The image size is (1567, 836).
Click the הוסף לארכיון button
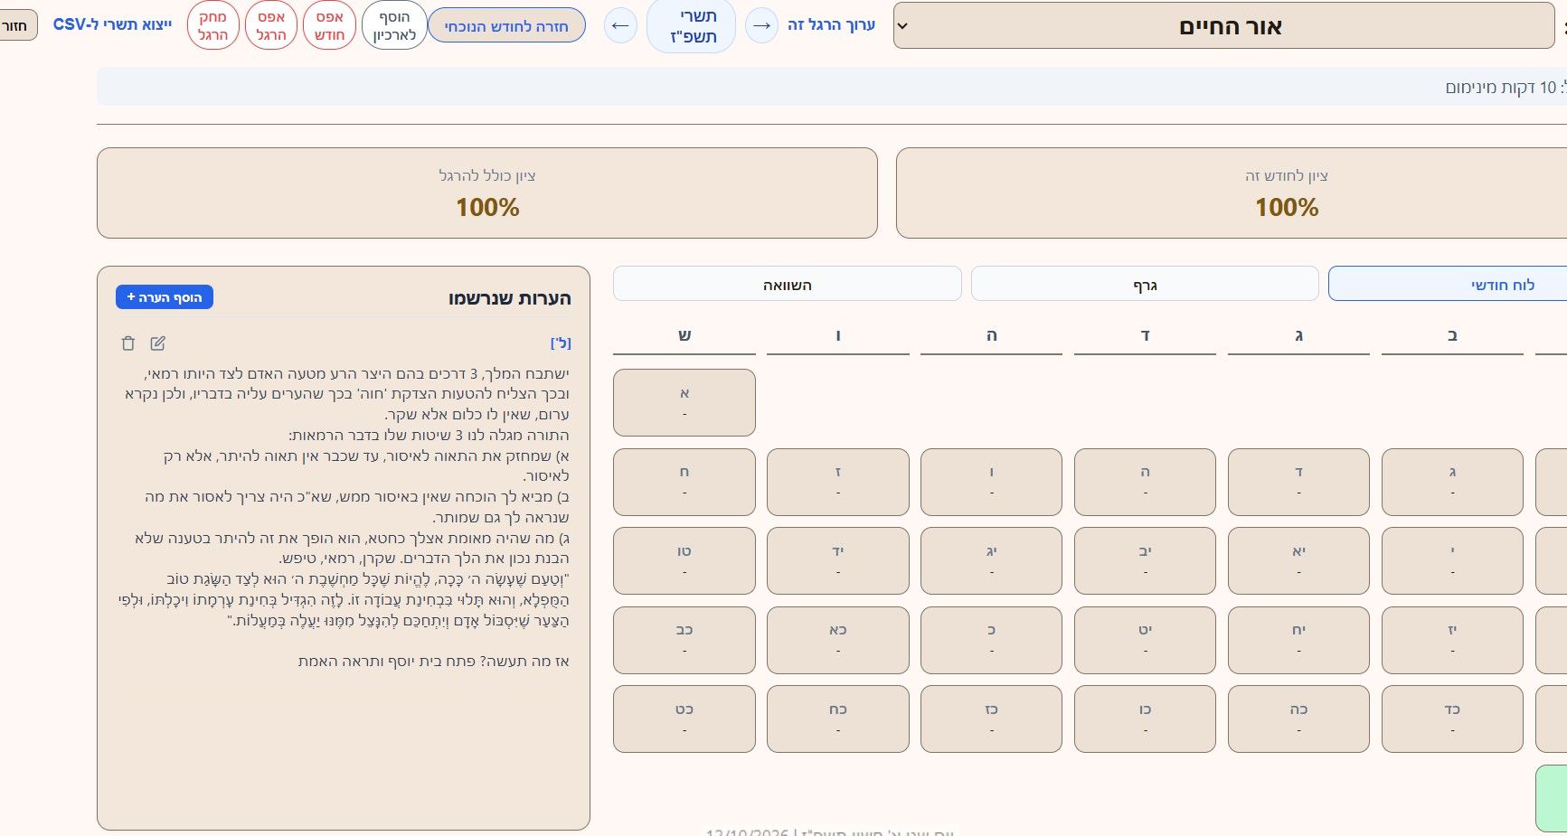(x=394, y=25)
